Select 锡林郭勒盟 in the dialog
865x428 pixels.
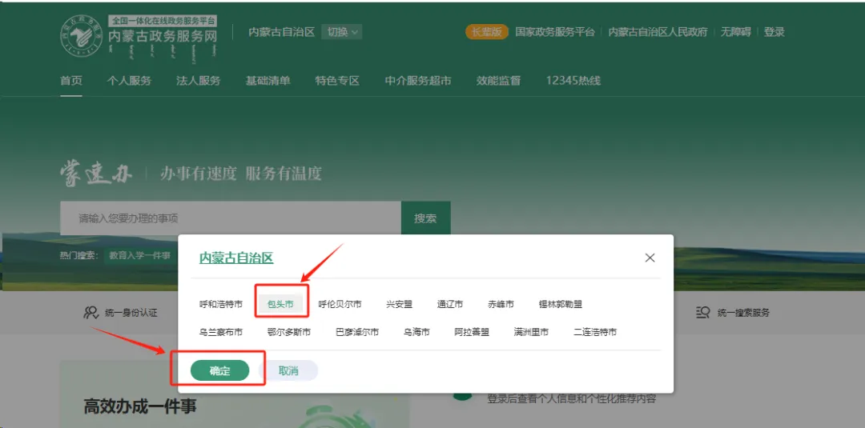pos(561,304)
